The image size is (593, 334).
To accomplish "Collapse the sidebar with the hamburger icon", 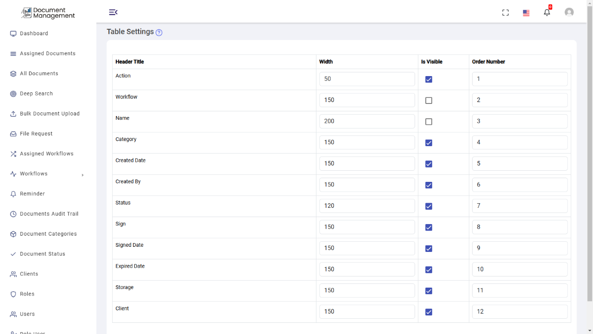I will tap(113, 12).
